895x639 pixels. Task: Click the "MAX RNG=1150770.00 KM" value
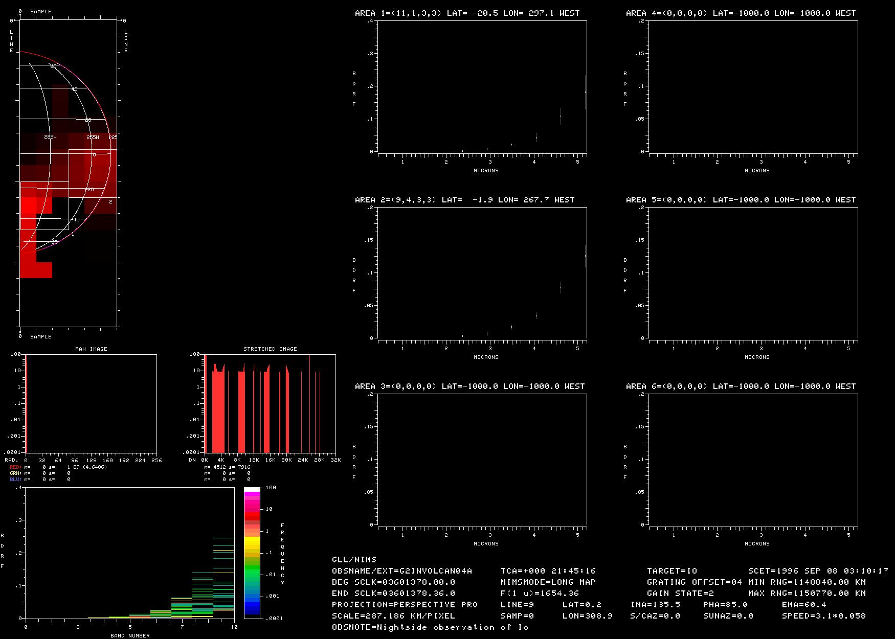[807, 594]
